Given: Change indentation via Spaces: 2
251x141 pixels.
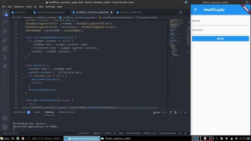Looking at the screenshot, I should 97,133.
